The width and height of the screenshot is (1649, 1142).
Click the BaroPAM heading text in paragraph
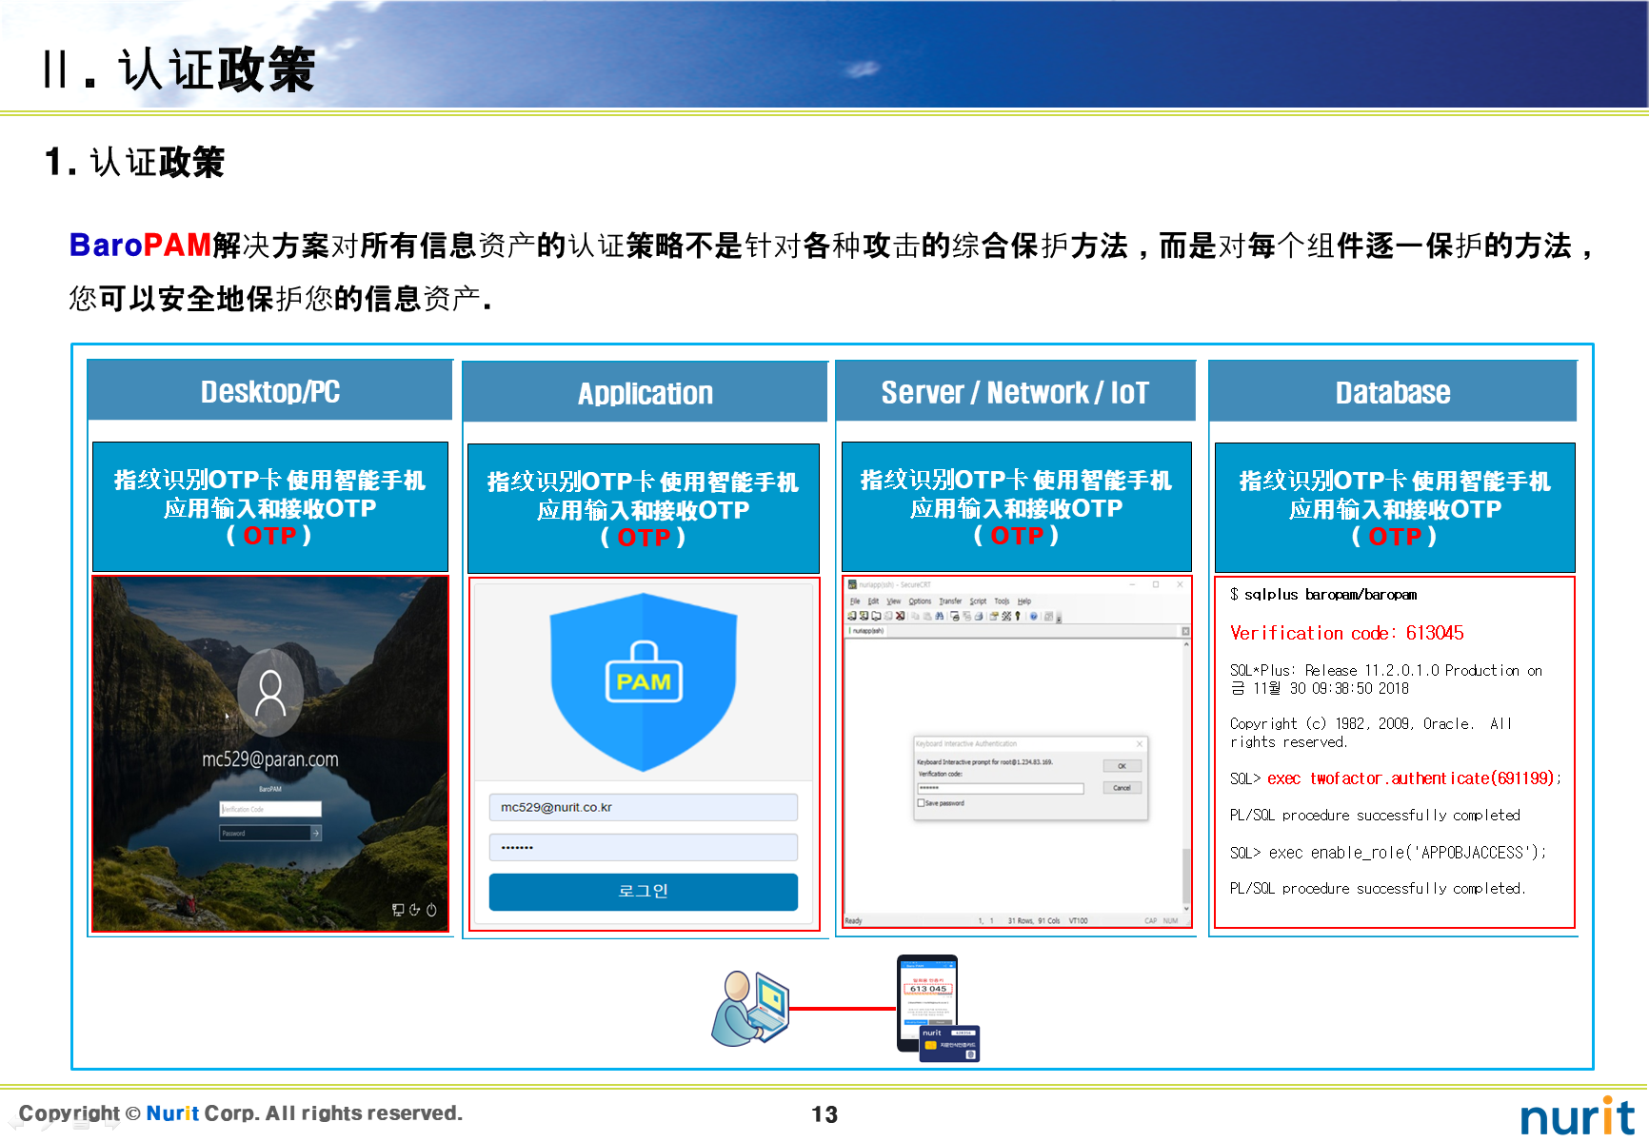pos(140,246)
